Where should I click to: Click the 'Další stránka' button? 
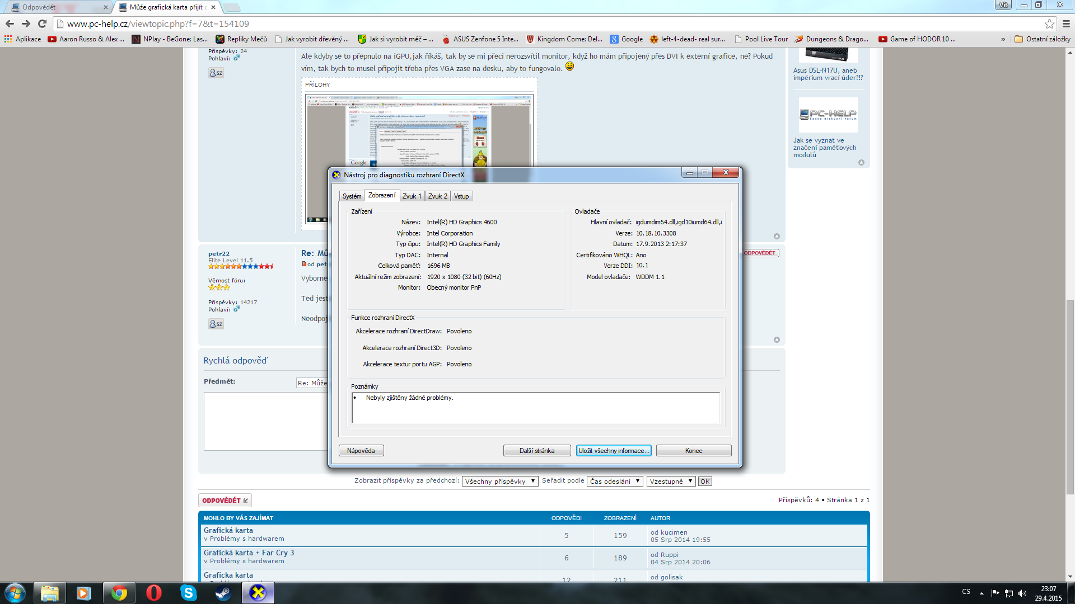point(536,451)
